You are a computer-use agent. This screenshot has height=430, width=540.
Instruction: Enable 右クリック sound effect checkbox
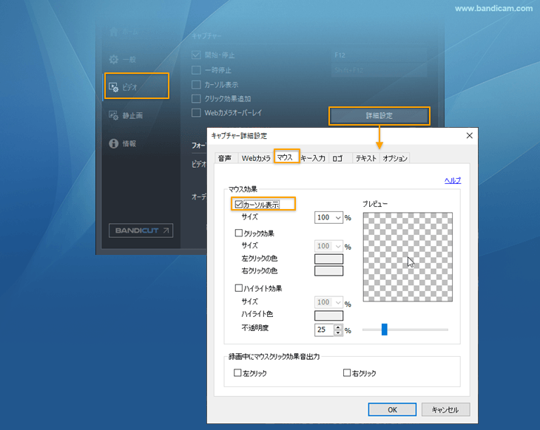(x=347, y=372)
